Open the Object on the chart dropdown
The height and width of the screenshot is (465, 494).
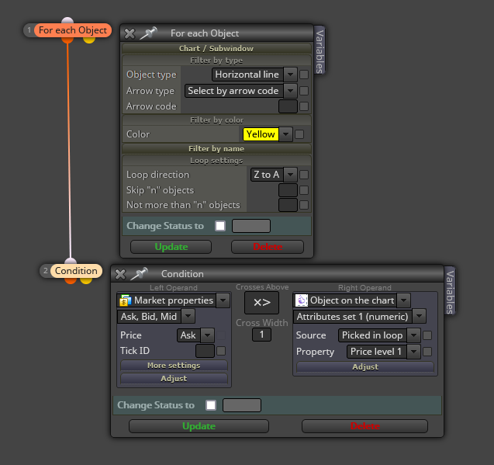(403, 300)
